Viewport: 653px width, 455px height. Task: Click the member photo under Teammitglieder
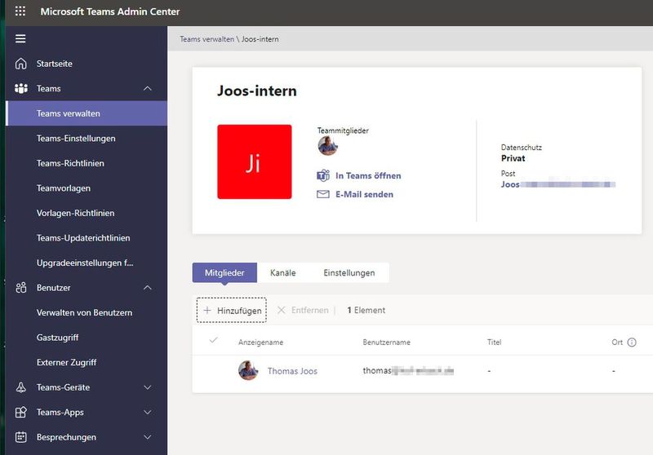click(x=328, y=146)
